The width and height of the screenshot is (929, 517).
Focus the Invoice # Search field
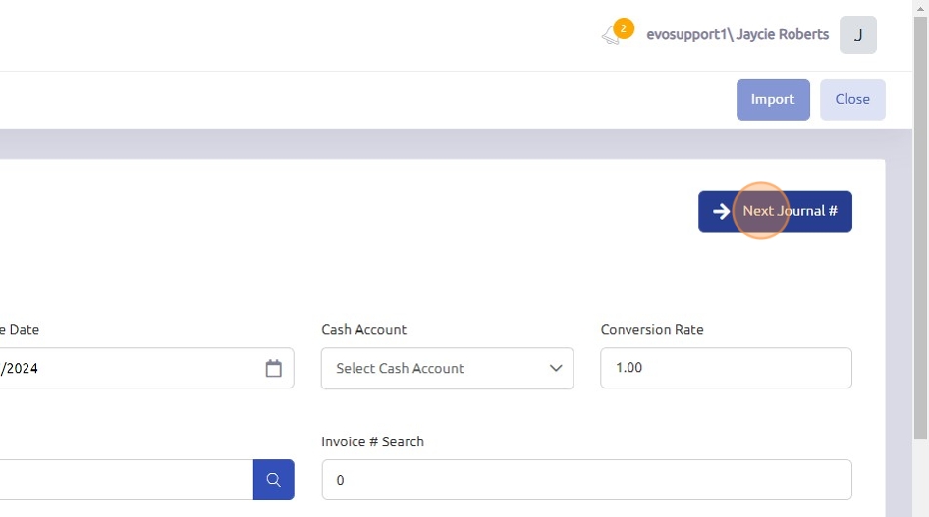click(586, 480)
